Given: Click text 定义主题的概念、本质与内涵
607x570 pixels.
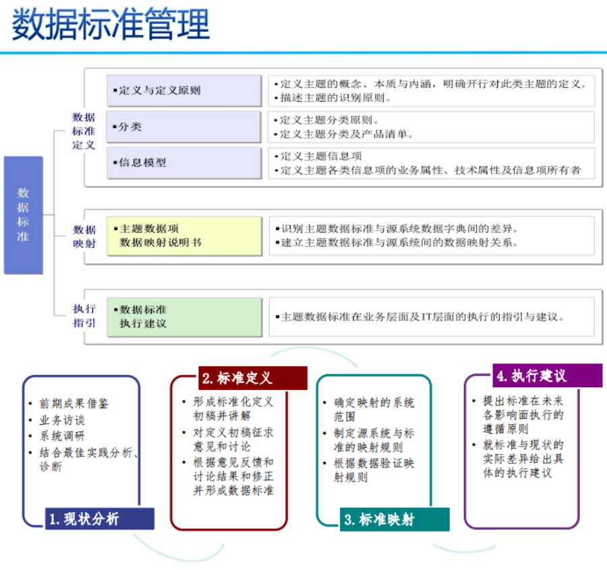Looking at the screenshot, I should [355, 84].
